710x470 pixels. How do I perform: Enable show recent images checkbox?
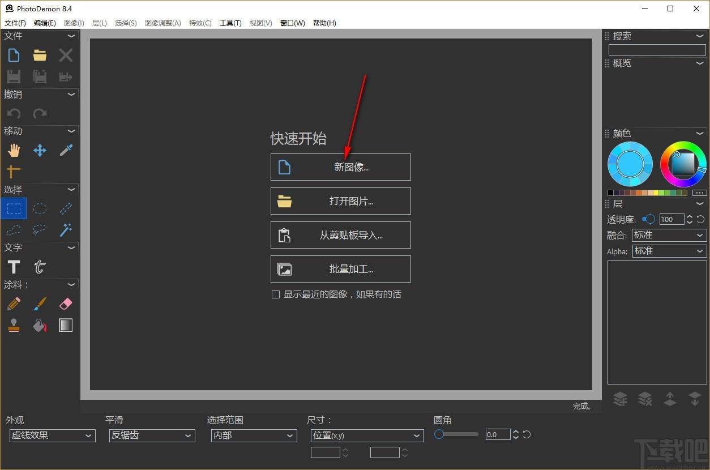[276, 294]
